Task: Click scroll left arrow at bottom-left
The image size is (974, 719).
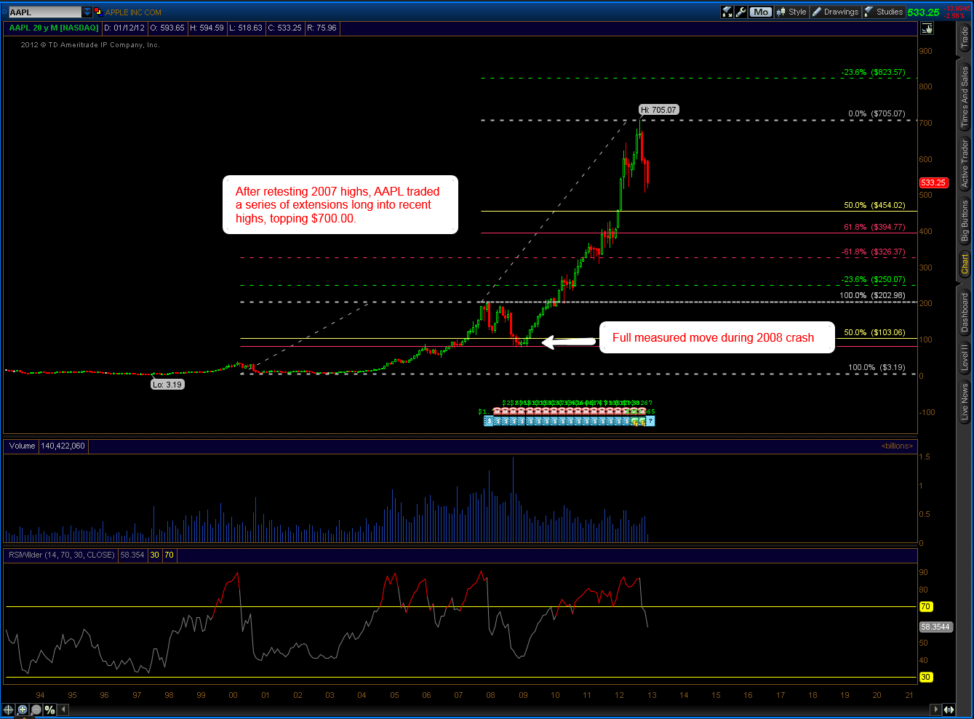Action: pos(63,710)
